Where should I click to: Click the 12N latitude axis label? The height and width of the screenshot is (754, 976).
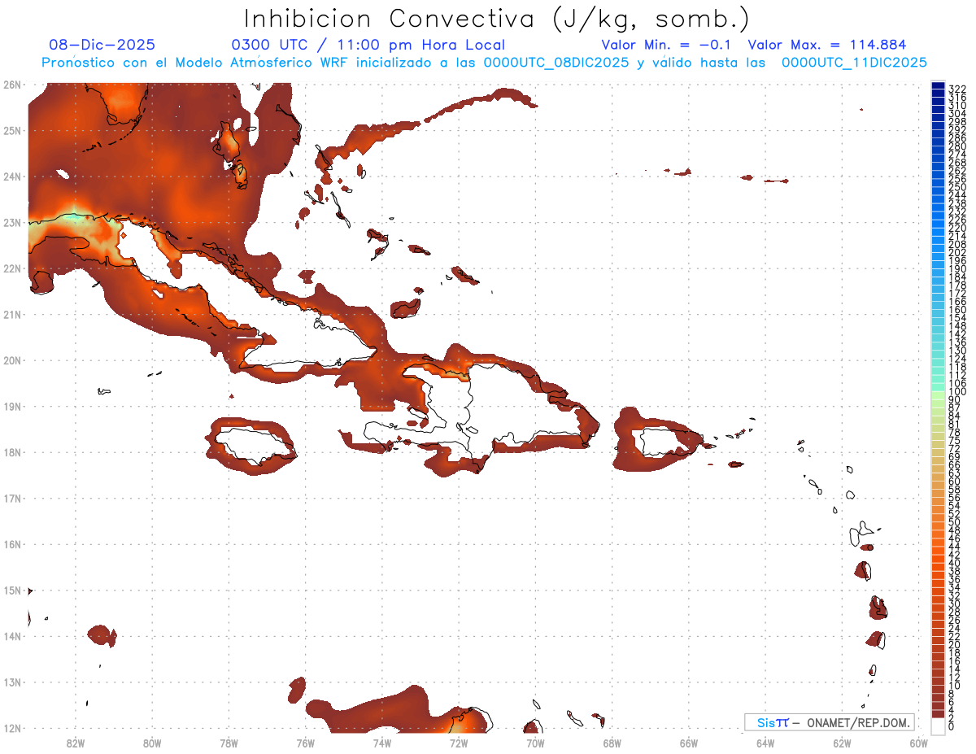point(11,728)
